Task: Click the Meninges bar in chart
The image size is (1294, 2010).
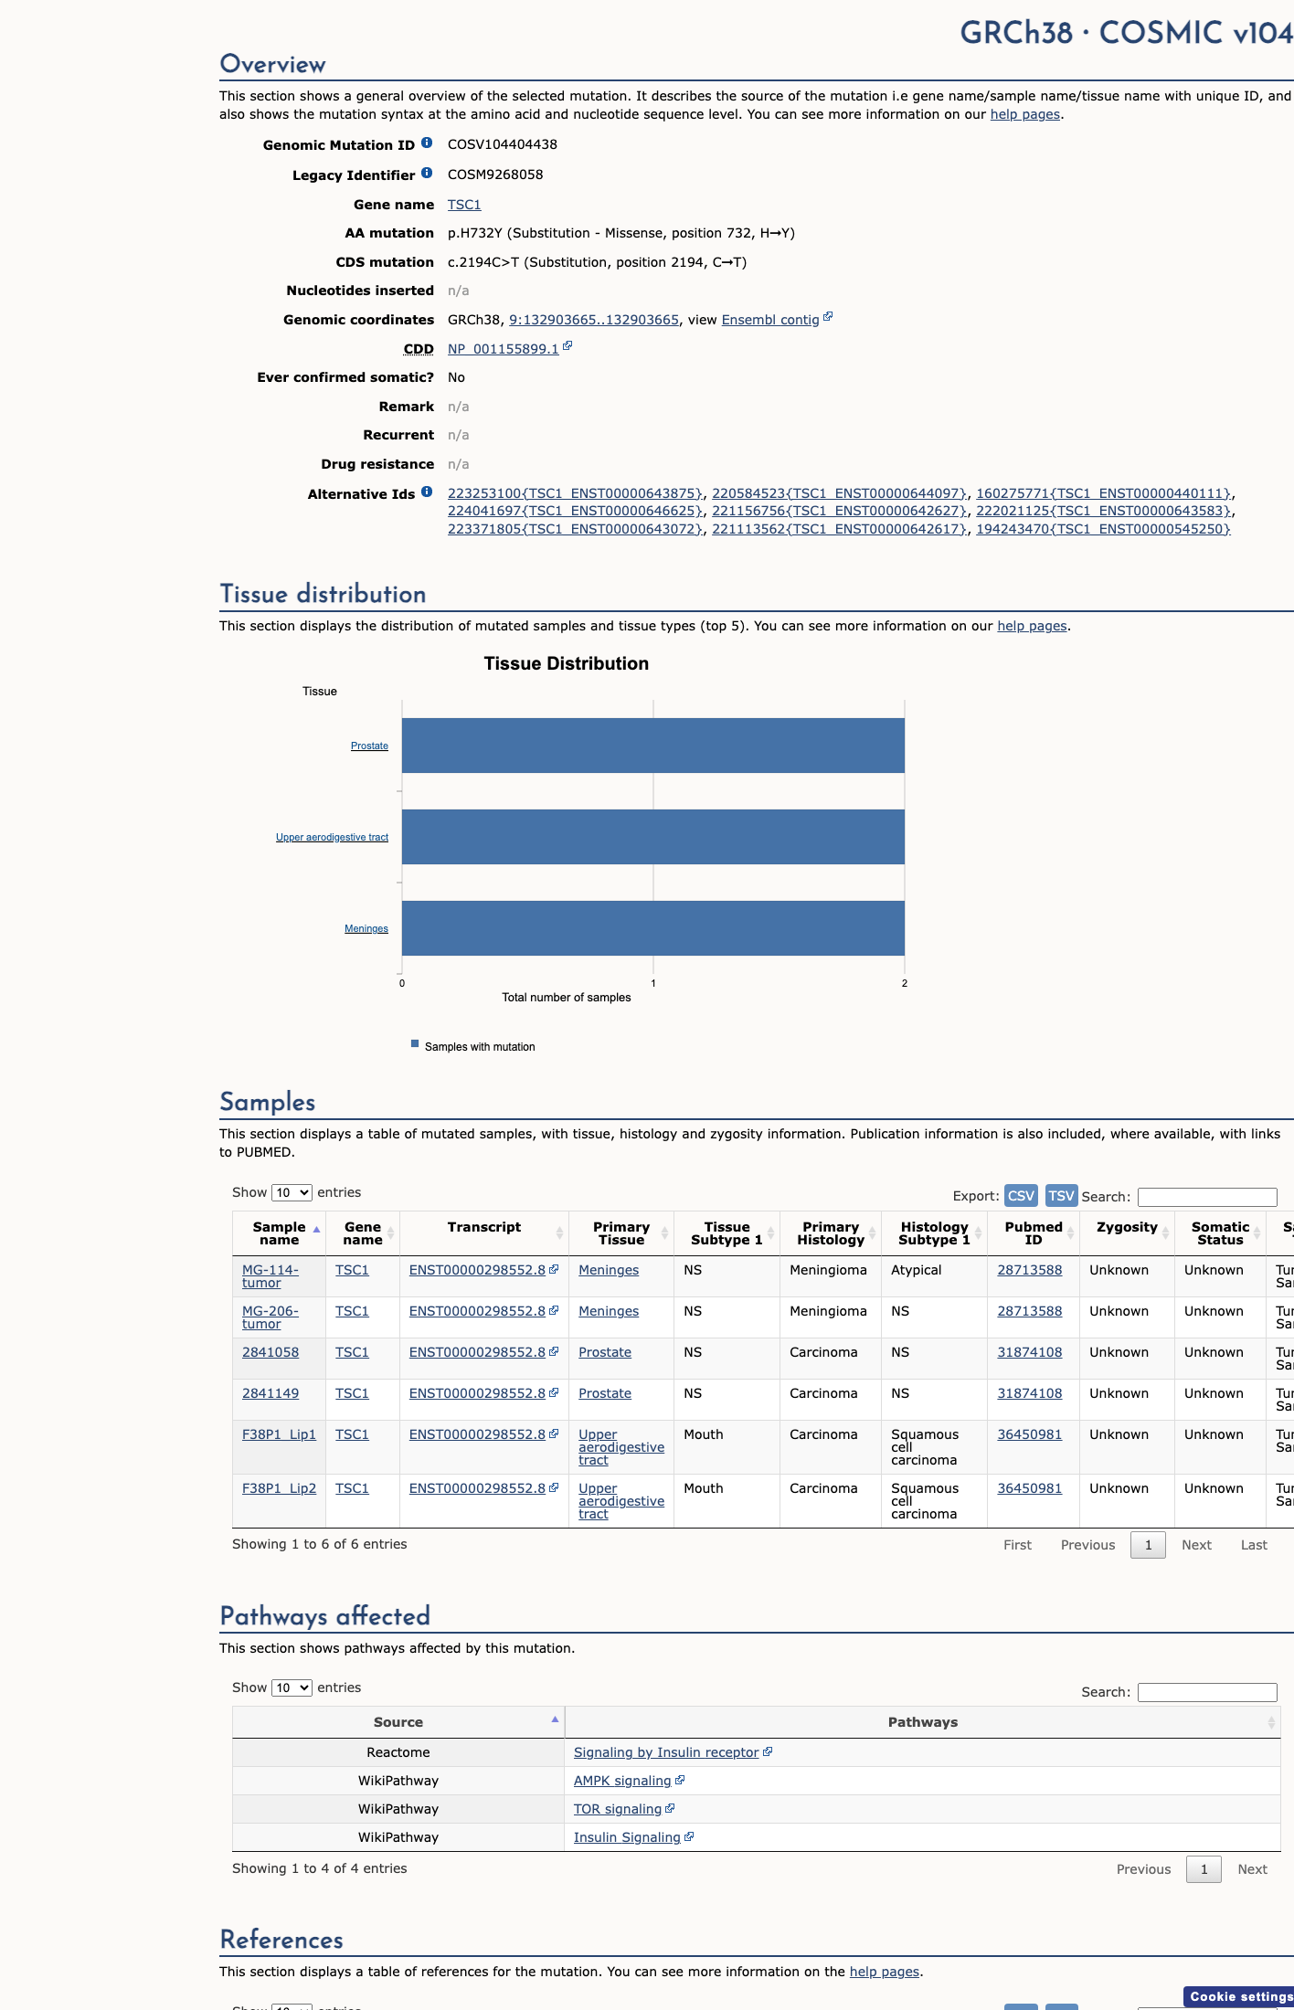Action: click(653, 928)
